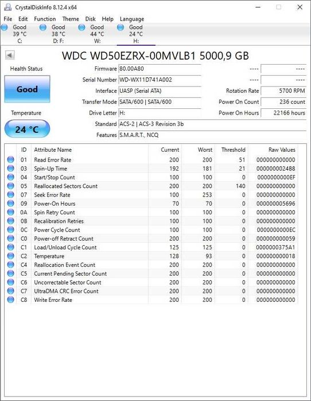Click the Current column header

(x=165, y=150)
